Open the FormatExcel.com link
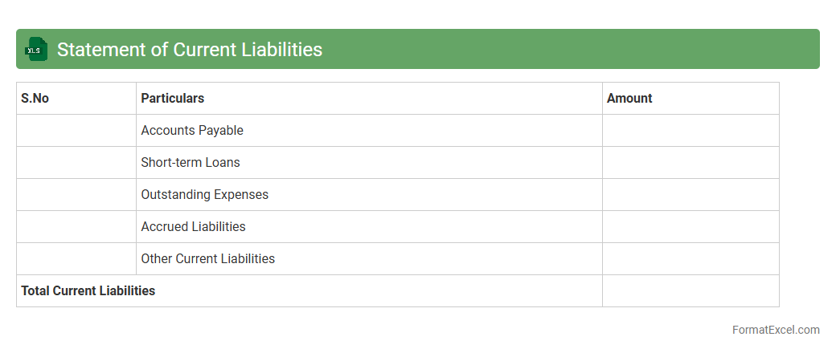Screen dimensions: 836x353 [x=776, y=330]
